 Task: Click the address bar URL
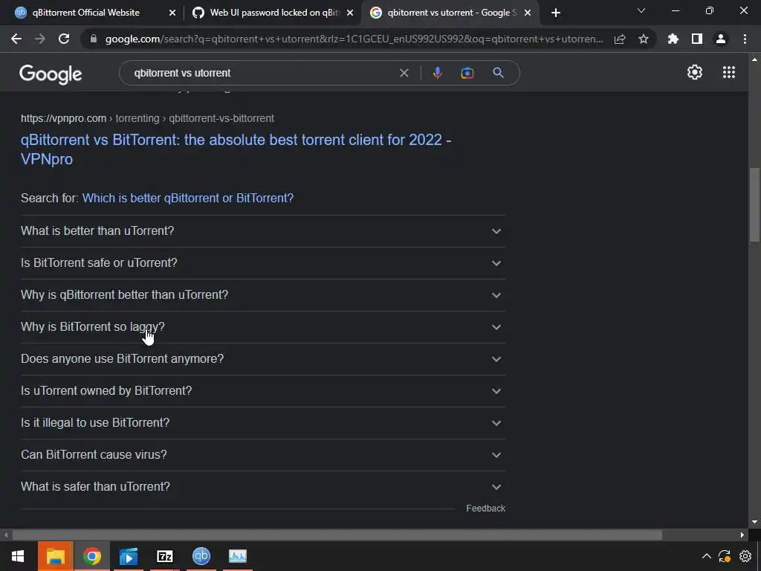[x=354, y=39]
